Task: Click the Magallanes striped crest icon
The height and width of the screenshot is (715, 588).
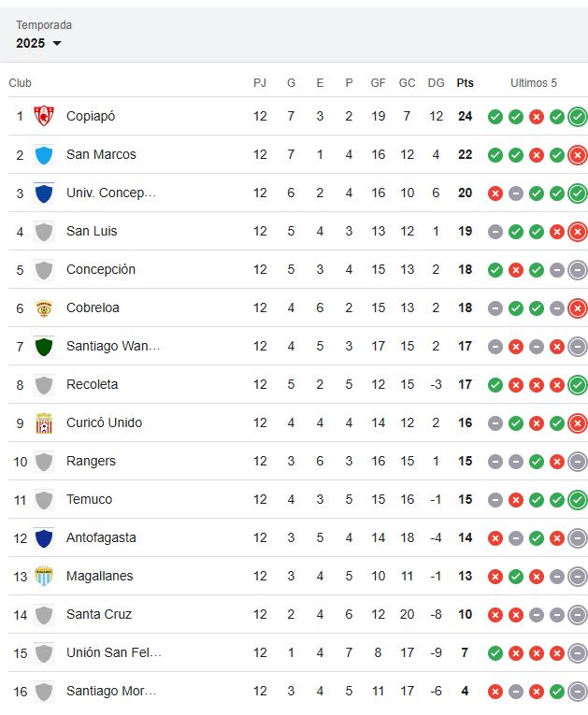Action: click(x=44, y=576)
